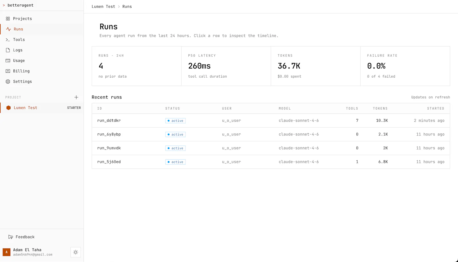Image resolution: width=458 pixels, height=262 pixels.
Task: Click the user avatar letter A
Action: [7, 252]
